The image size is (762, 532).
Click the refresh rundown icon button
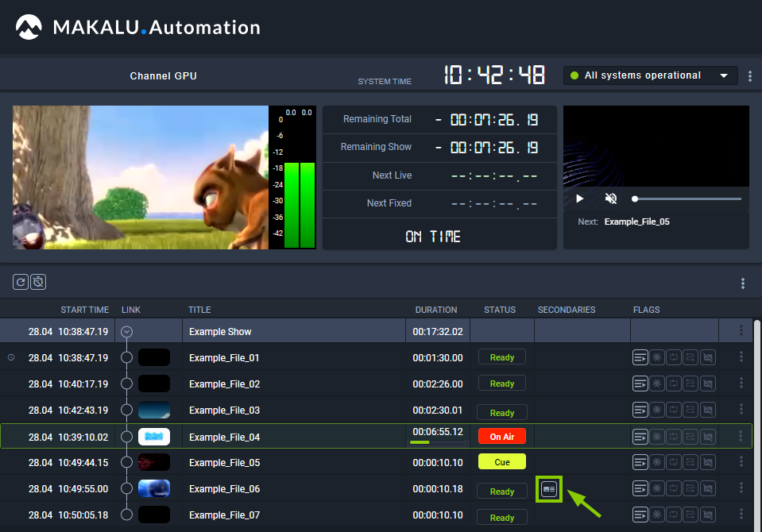[x=21, y=282]
